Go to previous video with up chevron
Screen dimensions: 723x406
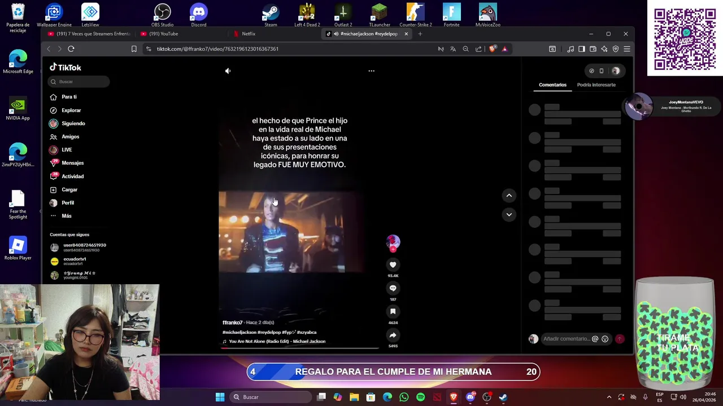click(x=509, y=196)
